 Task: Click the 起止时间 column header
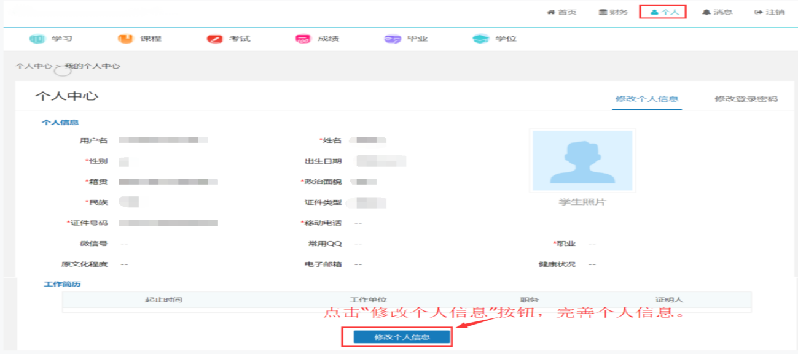pyautogui.click(x=163, y=299)
